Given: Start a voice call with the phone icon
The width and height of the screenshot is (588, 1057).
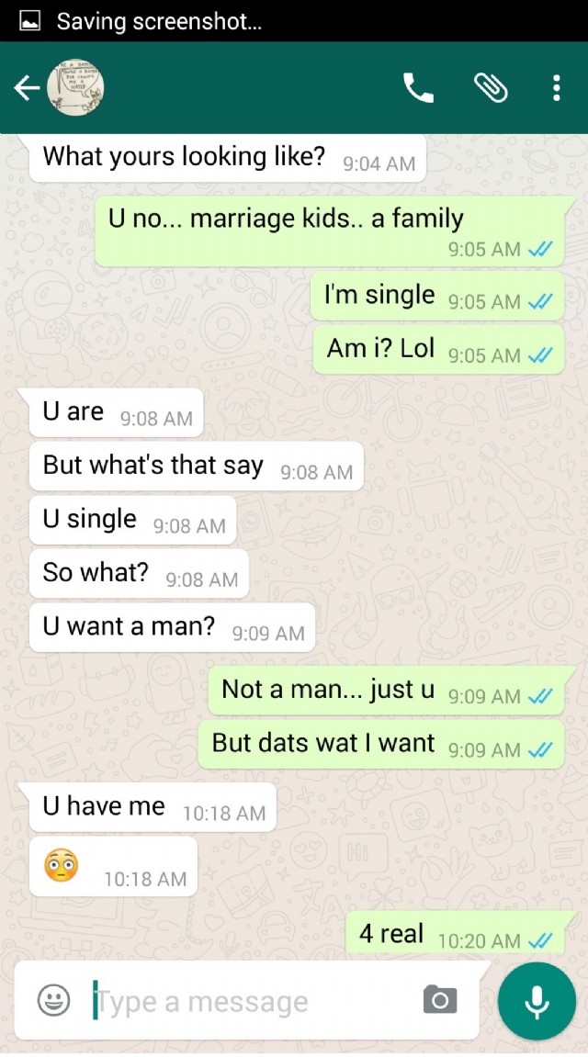Looking at the screenshot, I should [x=418, y=87].
